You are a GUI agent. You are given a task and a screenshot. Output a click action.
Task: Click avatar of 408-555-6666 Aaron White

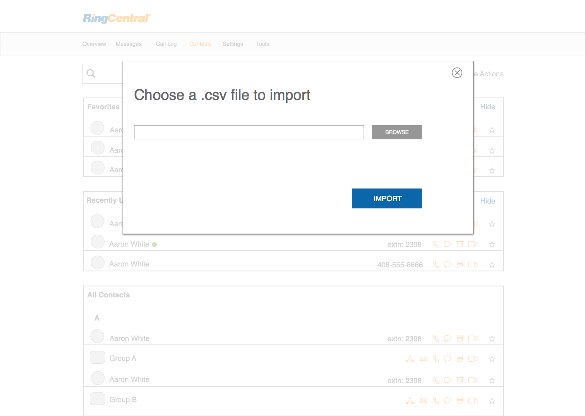point(97,262)
